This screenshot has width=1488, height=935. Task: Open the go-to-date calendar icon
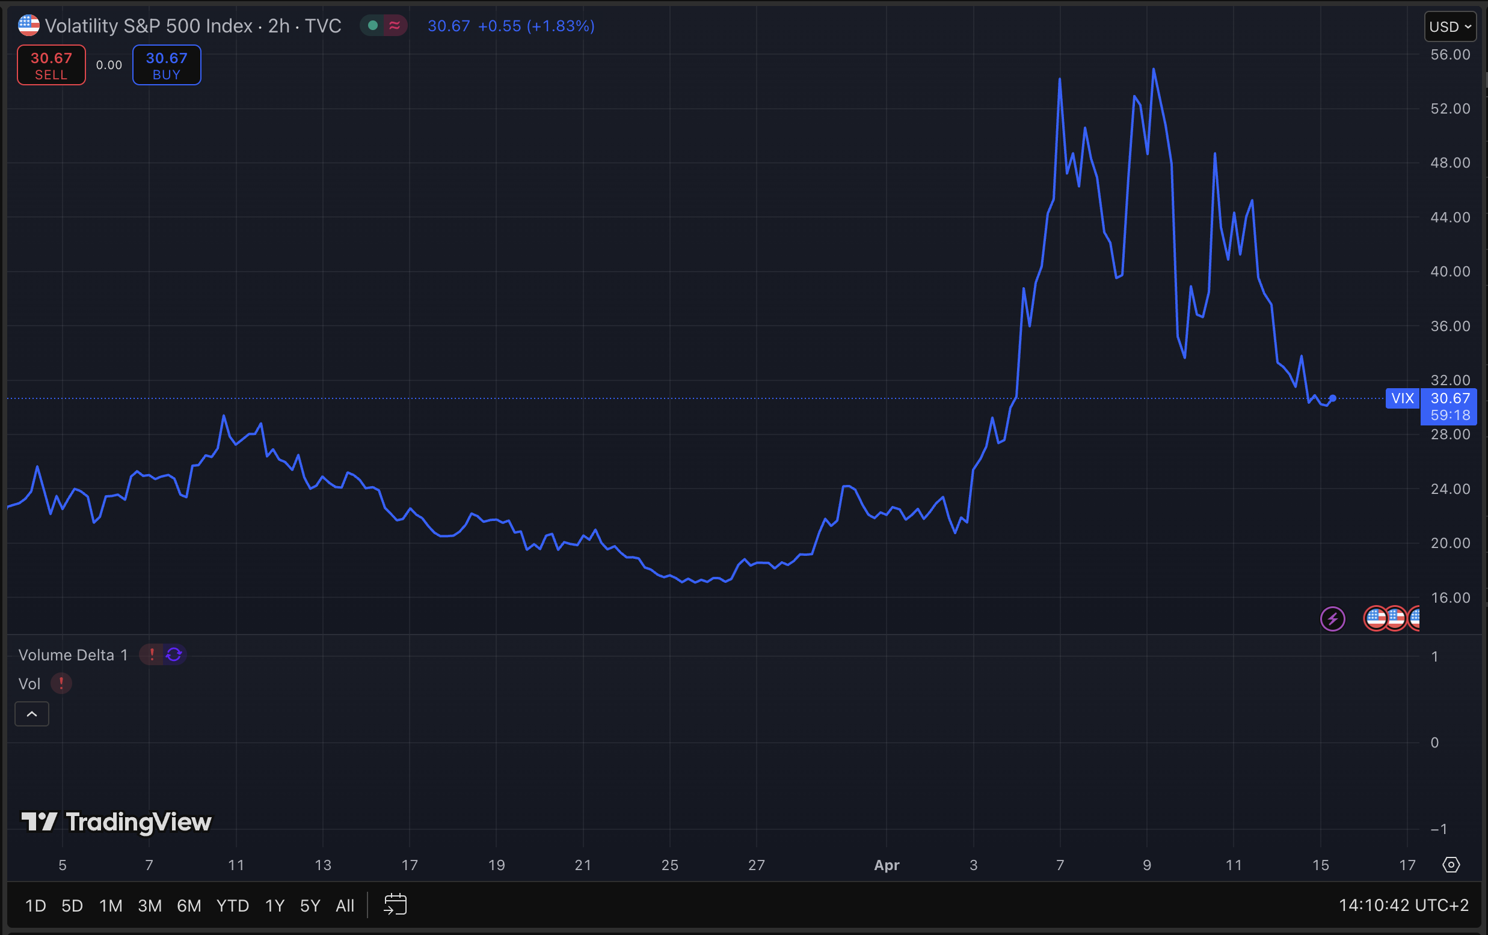tap(395, 905)
